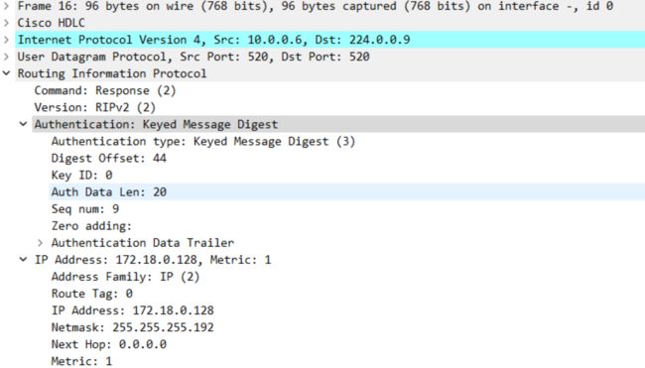645x368 pixels.
Task: Select the Key ID: 0 field
Action: (x=81, y=176)
